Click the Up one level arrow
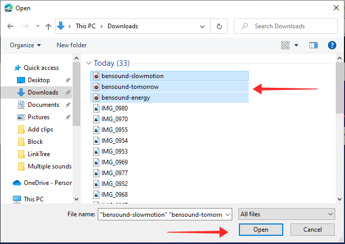Image resolution: width=345 pixels, height=244 pixels. point(48,26)
